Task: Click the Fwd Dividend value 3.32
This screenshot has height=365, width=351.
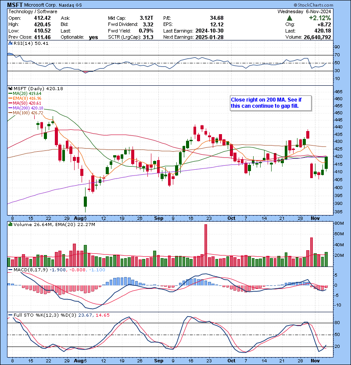Action: point(148,25)
